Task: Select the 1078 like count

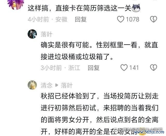Action: click(133, 19)
